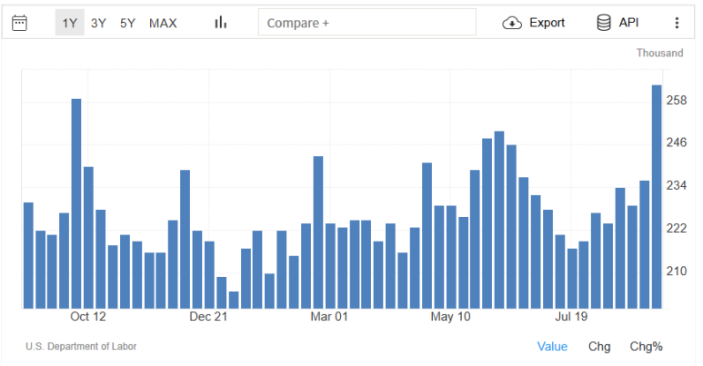Select the Value display mode
703x366 pixels.
(x=552, y=346)
